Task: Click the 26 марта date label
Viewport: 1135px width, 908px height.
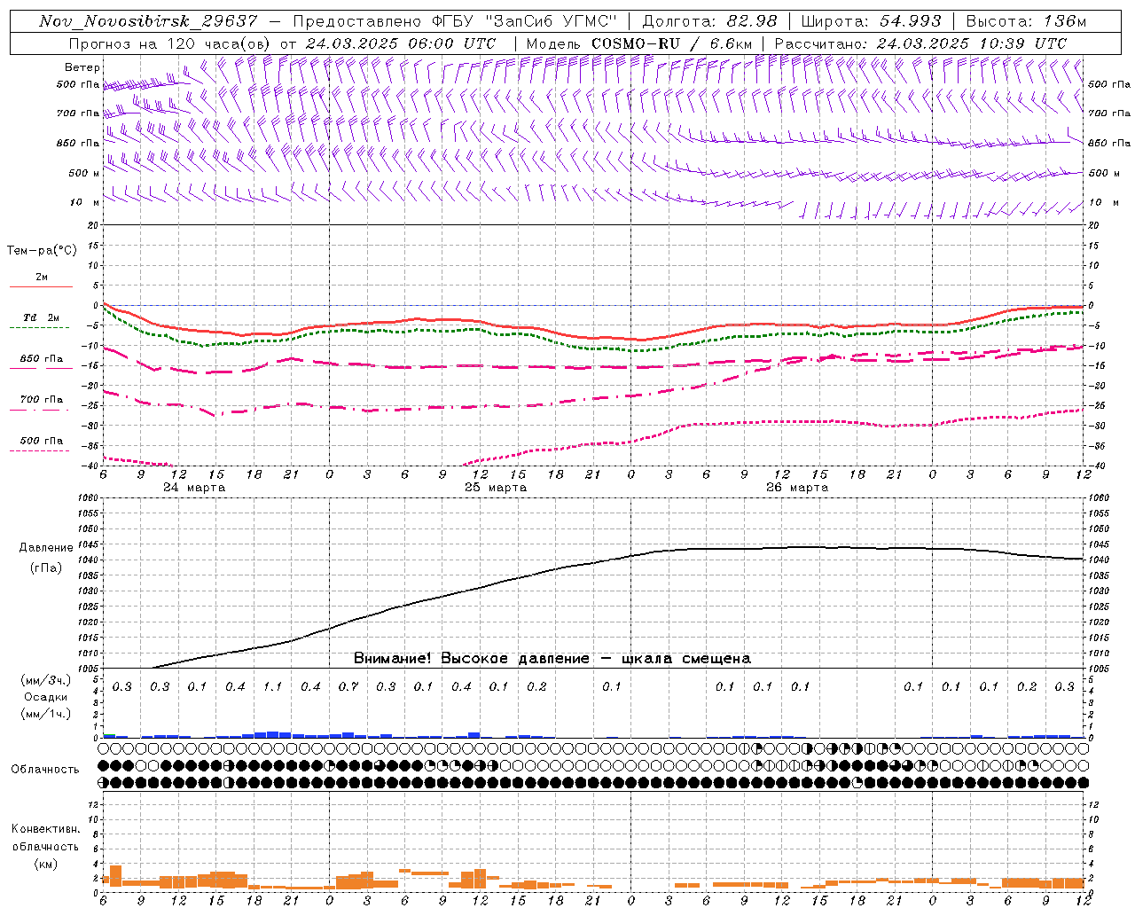Action: 797,488
